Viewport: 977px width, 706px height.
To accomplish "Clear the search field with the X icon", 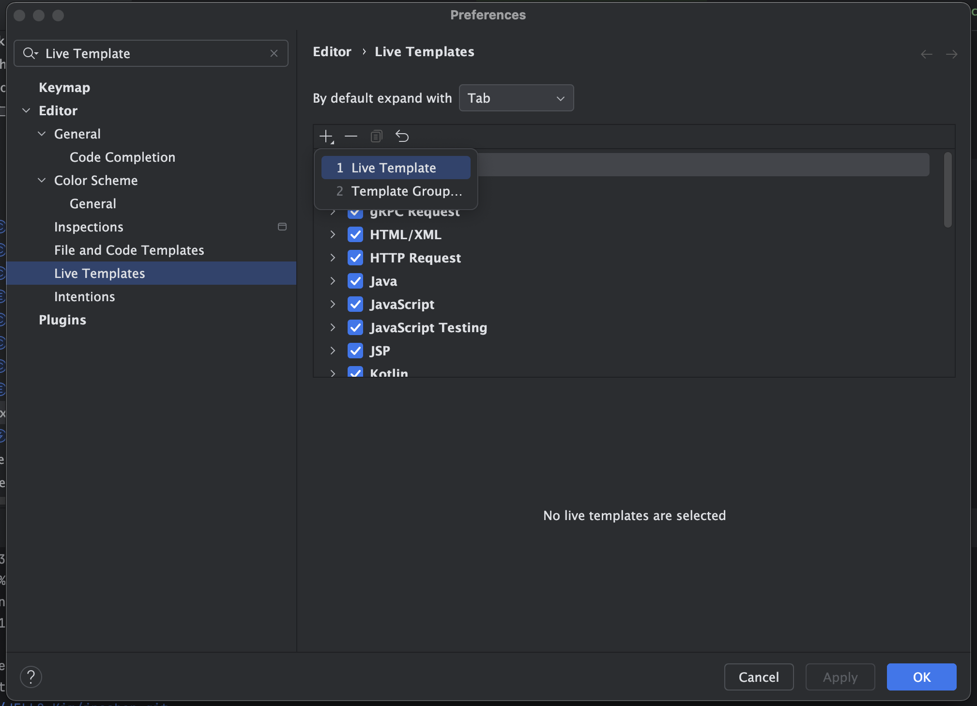I will 274,53.
